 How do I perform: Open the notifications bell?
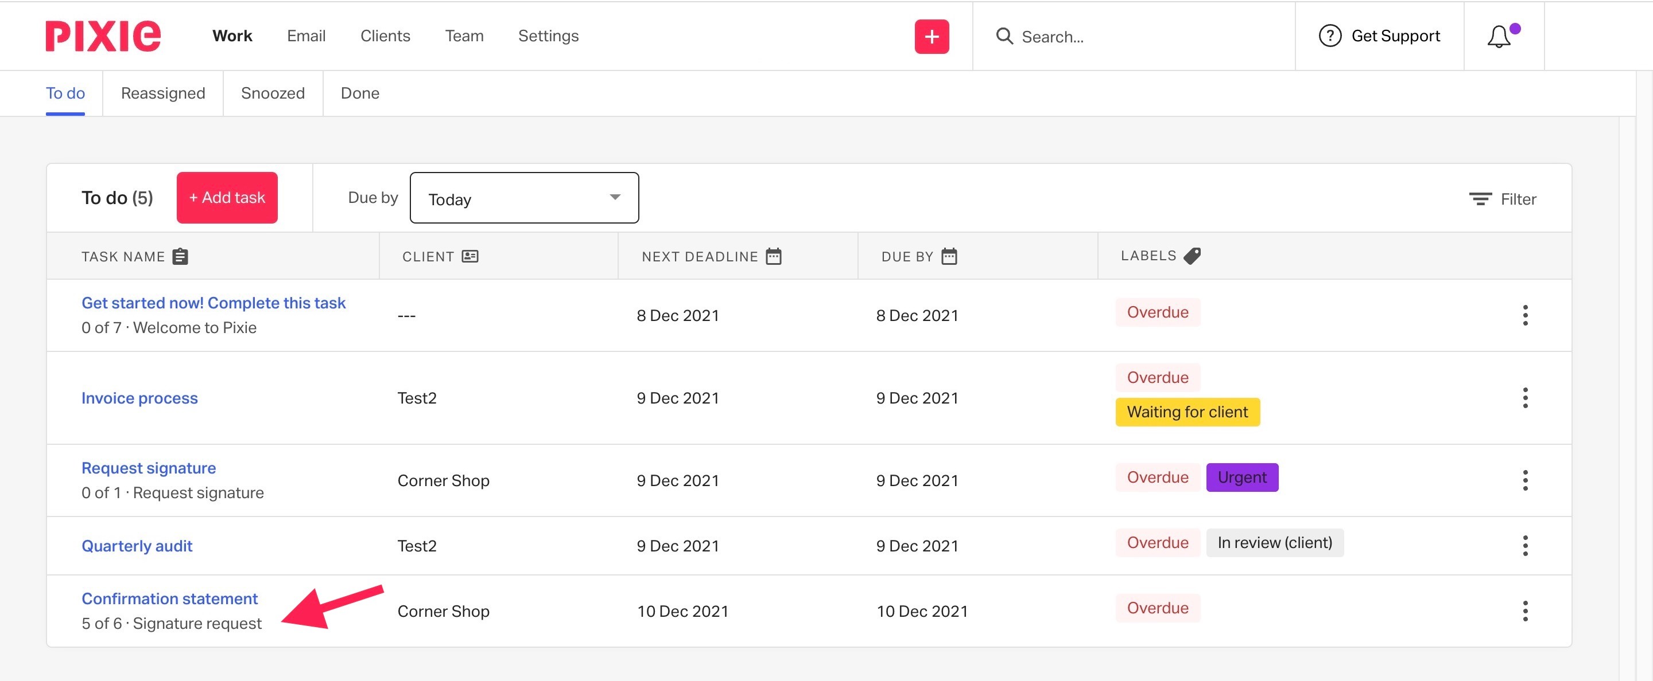(x=1499, y=37)
